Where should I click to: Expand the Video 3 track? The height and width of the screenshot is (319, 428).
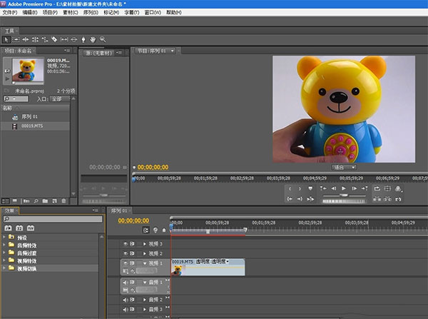145,244
